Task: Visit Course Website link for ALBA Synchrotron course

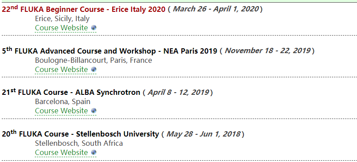Action: 61,111
